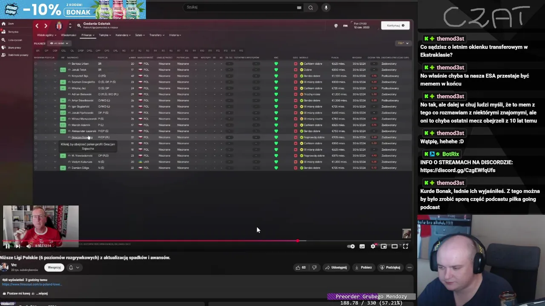Open the on-screen keyboard icon in the search box
This screenshot has height=306, width=545.
299,7
